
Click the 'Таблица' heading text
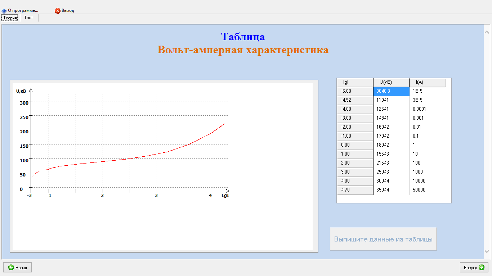coord(243,37)
